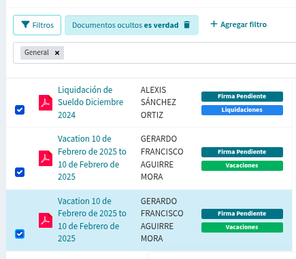Click Agregar filtro link
The image size is (296, 259).
pos(239,24)
